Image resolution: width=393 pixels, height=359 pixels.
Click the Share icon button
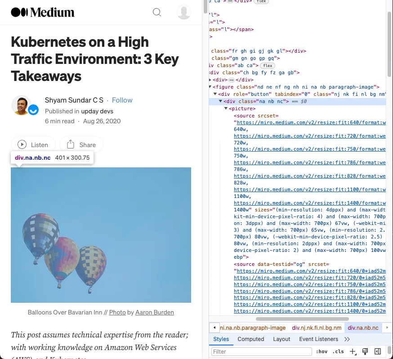71,144
